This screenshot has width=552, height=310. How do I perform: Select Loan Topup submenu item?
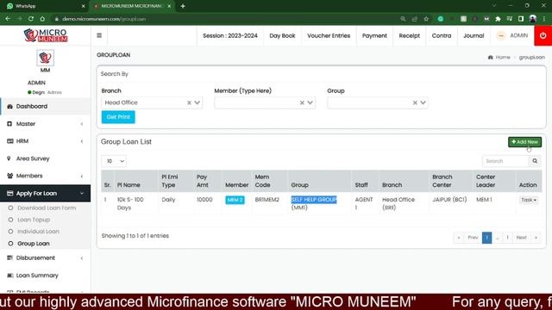(x=34, y=220)
